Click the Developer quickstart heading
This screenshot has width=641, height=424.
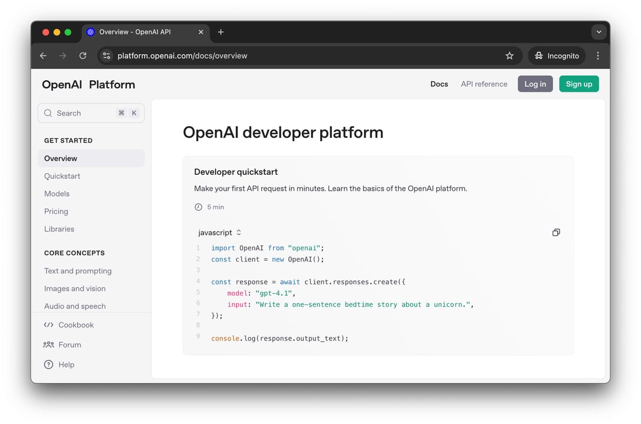pyautogui.click(x=236, y=172)
